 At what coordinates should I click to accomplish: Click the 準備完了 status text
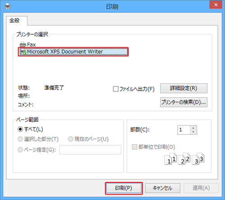click(x=54, y=88)
